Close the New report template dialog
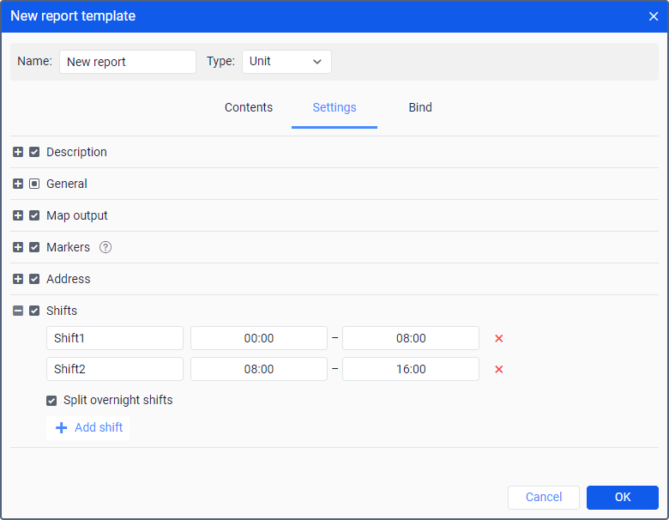The width and height of the screenshot is (669, 520). tap(654, 16)
